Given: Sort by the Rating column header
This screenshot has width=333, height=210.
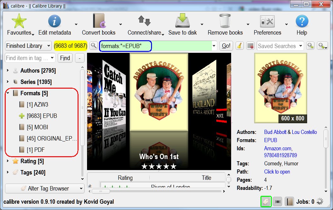Looking at the screenshot, I should coord(125,178).
